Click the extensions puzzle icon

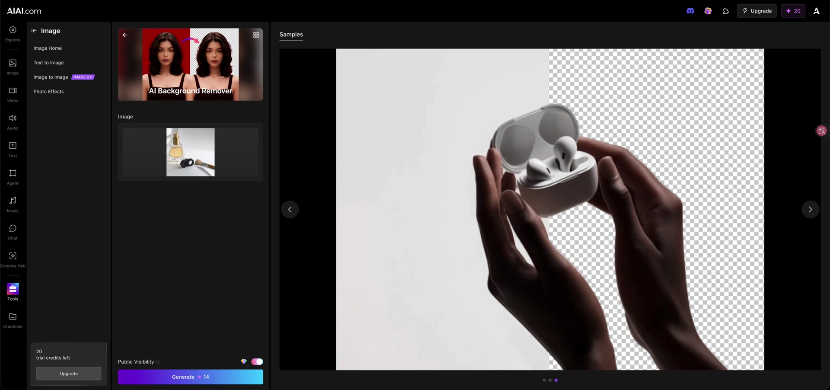tap(725, 11)
